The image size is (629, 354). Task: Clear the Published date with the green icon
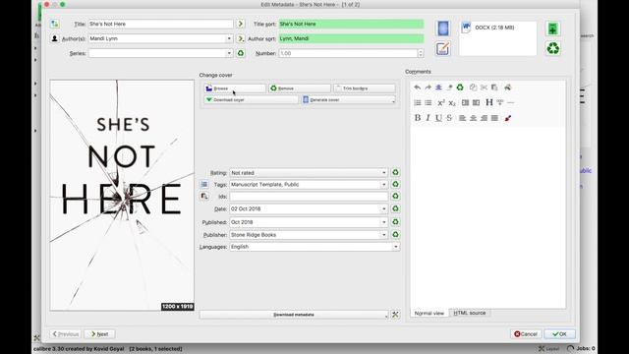pos(395,222)
